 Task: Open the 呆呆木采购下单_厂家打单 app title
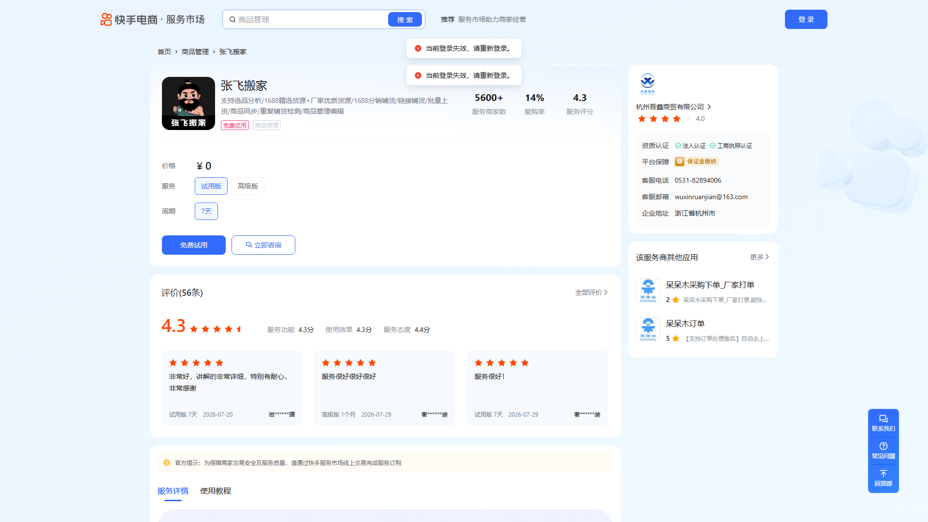[x=710, y=285]
